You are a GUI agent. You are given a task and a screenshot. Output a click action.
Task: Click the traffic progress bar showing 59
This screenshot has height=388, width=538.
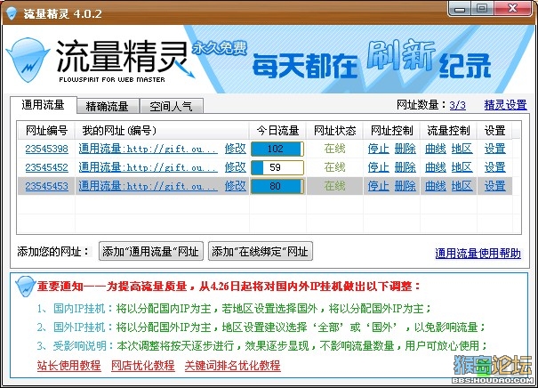(277, 167)
